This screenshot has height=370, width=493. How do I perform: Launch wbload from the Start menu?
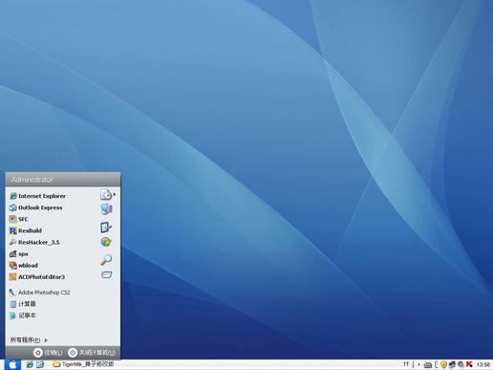pos(24,265)
